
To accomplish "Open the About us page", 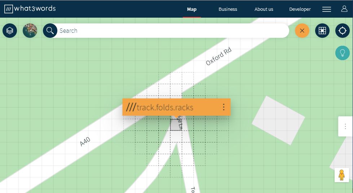I will click(x=264, y=9).
